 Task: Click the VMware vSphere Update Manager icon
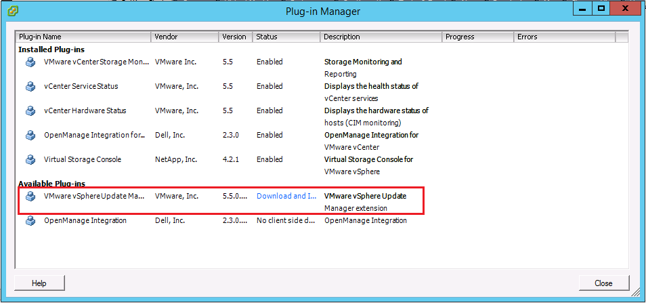30,197
